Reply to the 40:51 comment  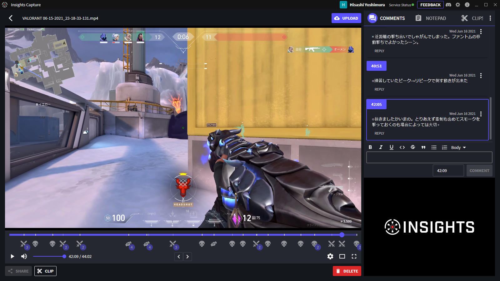tap(379, 89)
